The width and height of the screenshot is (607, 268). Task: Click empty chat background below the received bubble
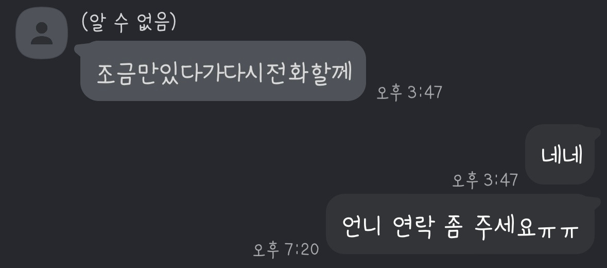[155, 163]
